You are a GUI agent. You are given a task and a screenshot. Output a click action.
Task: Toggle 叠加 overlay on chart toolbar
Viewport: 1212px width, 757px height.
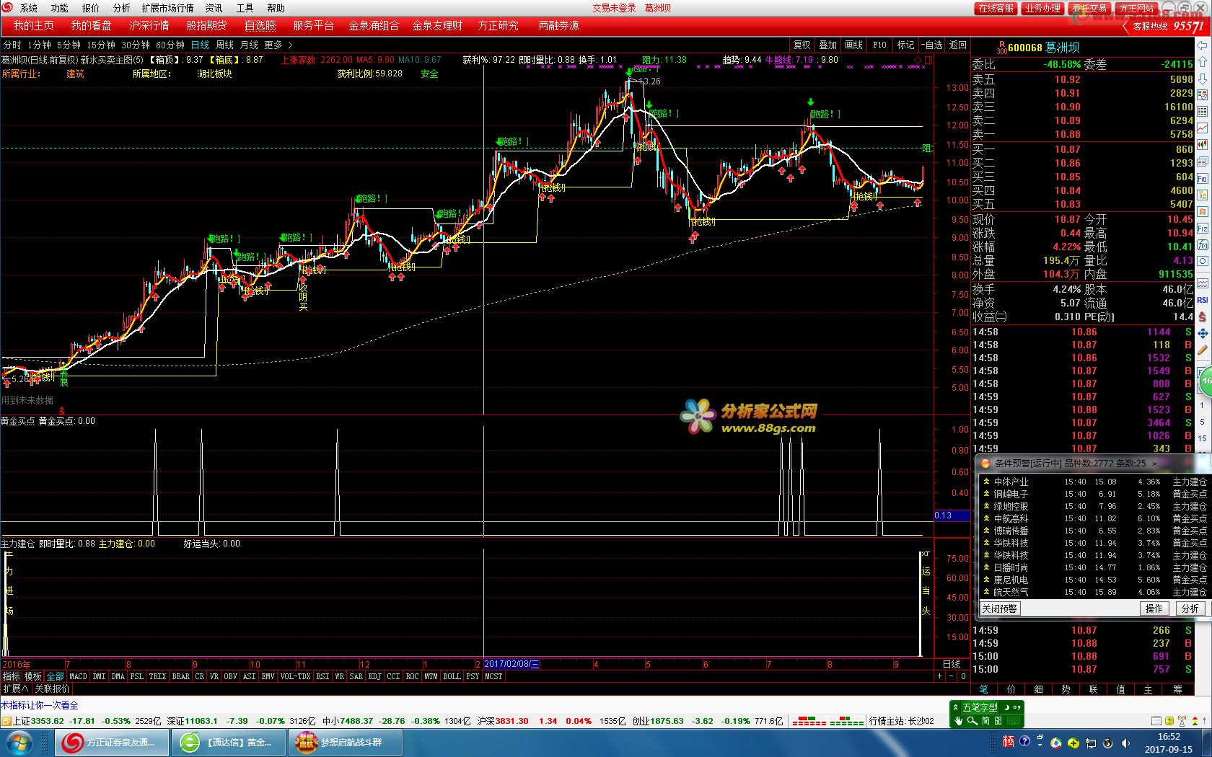827,45
